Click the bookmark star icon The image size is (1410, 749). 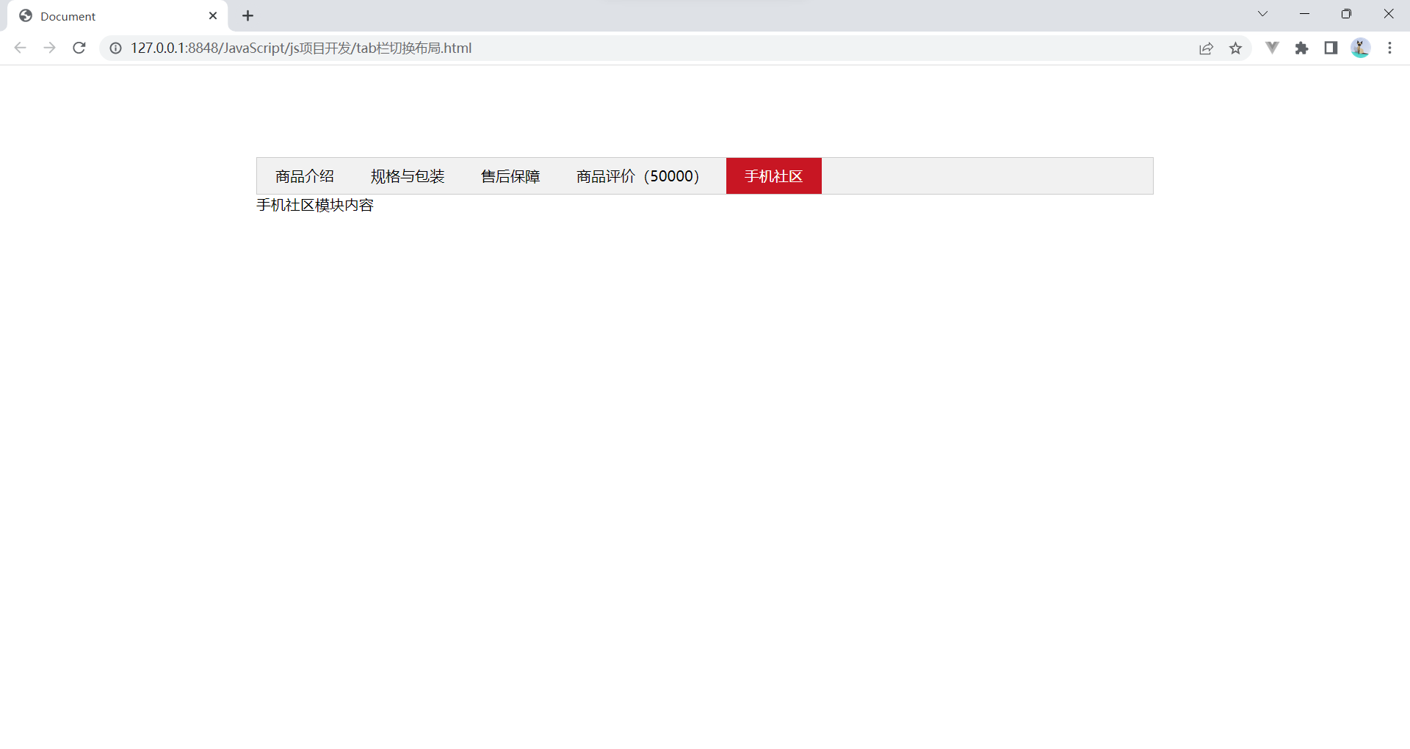click(1237, 48)
